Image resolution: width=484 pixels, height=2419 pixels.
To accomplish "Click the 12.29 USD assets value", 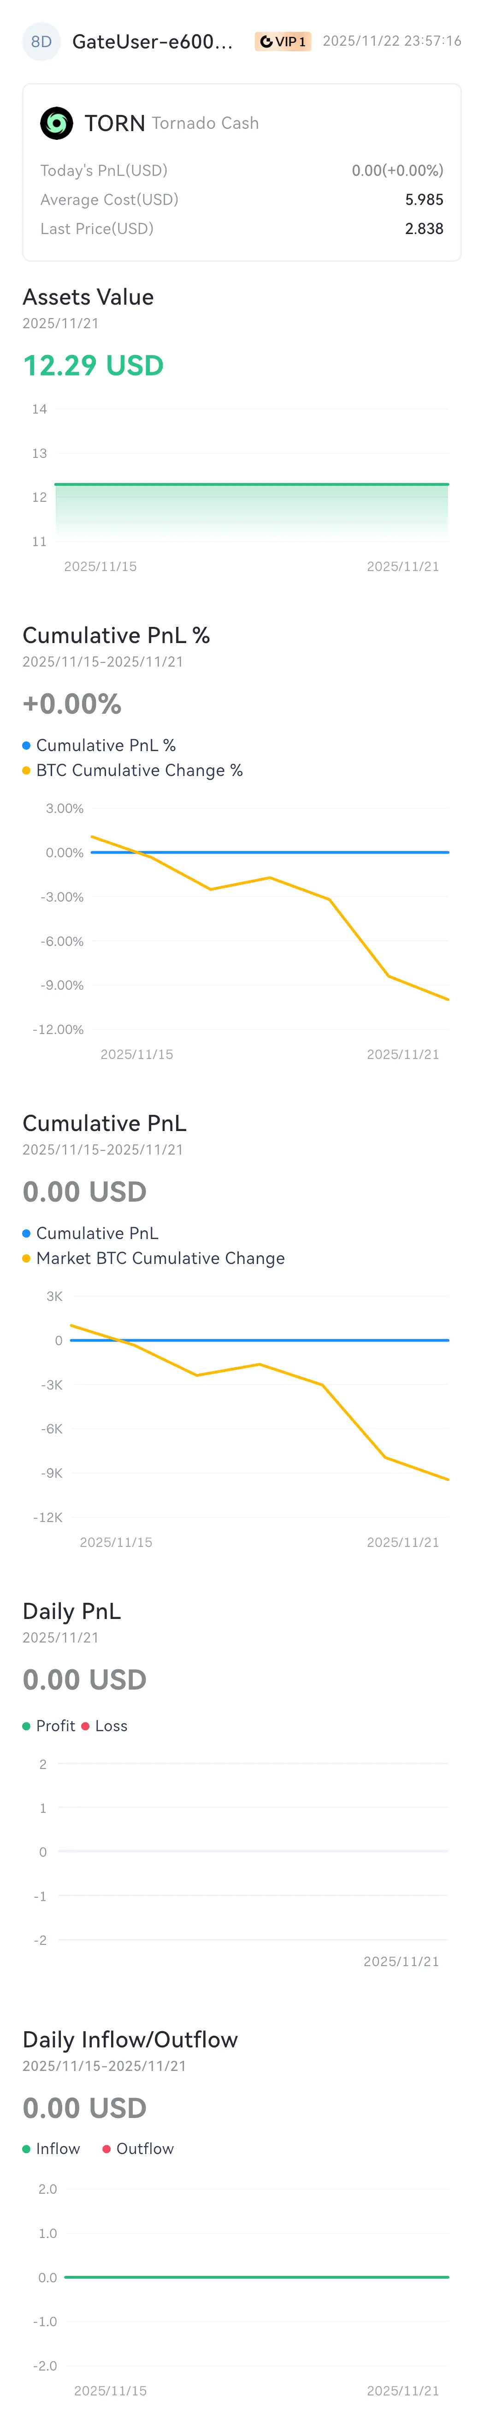I will tap(93, 365).
